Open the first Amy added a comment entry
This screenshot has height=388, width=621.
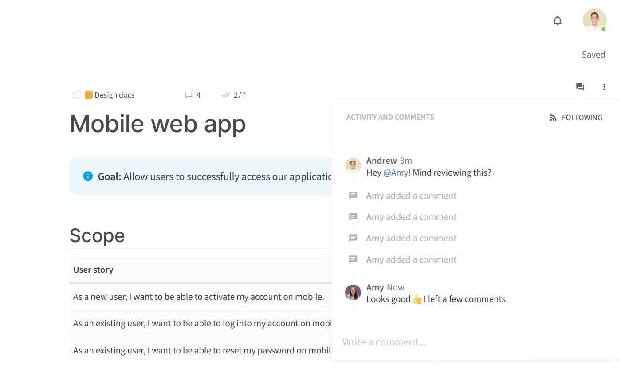tap(411, 196)
